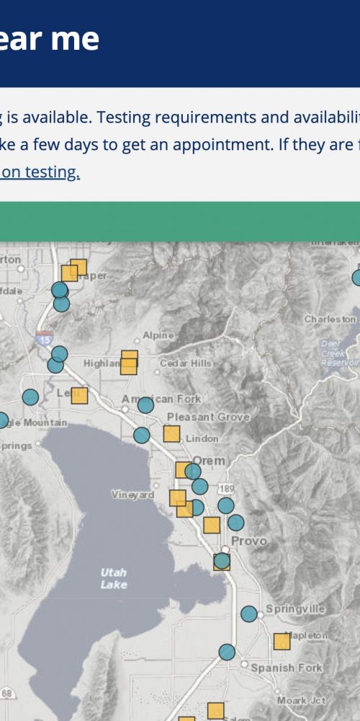360x721 pixels.
Task: Click the blue circle below the I-15 shield
Action: [x=59, y=353]
